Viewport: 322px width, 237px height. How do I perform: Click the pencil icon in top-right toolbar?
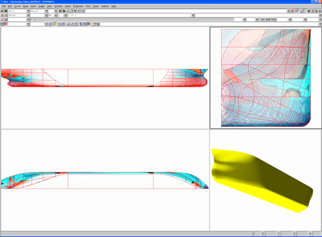point(305,11)
